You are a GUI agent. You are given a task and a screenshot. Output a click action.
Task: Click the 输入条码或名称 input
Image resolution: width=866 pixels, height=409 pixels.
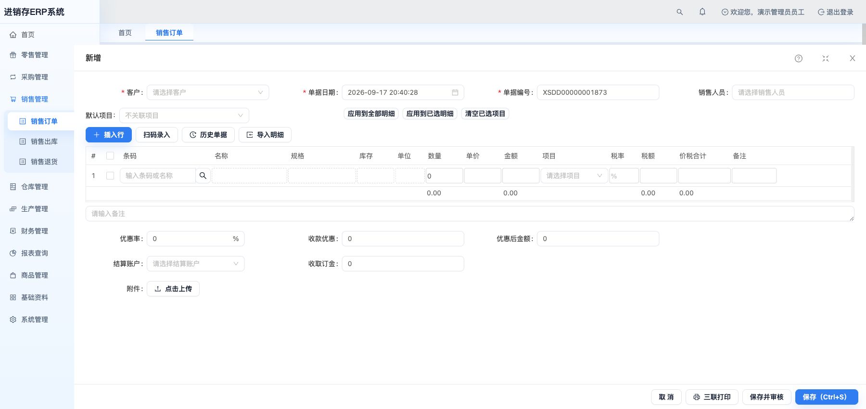click(x=158, y=176)
